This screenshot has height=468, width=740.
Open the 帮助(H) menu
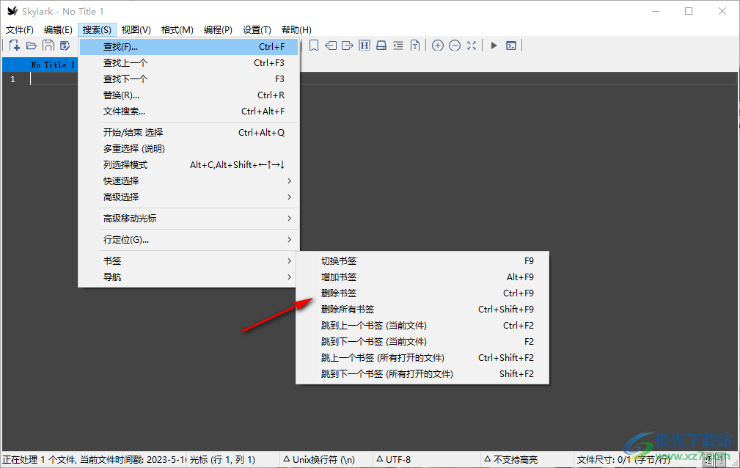click(296, 30)
